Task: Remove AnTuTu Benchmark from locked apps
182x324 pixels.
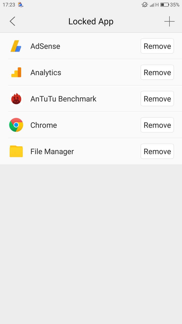Action: point(157,99)
